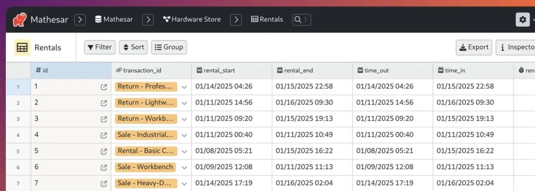Toggle the Inspector panel

[515, 48]
